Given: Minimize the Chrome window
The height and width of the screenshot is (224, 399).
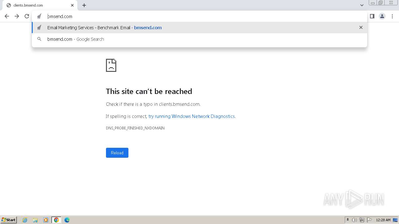Looking at the screenshot, I should [x=373, y=3].
